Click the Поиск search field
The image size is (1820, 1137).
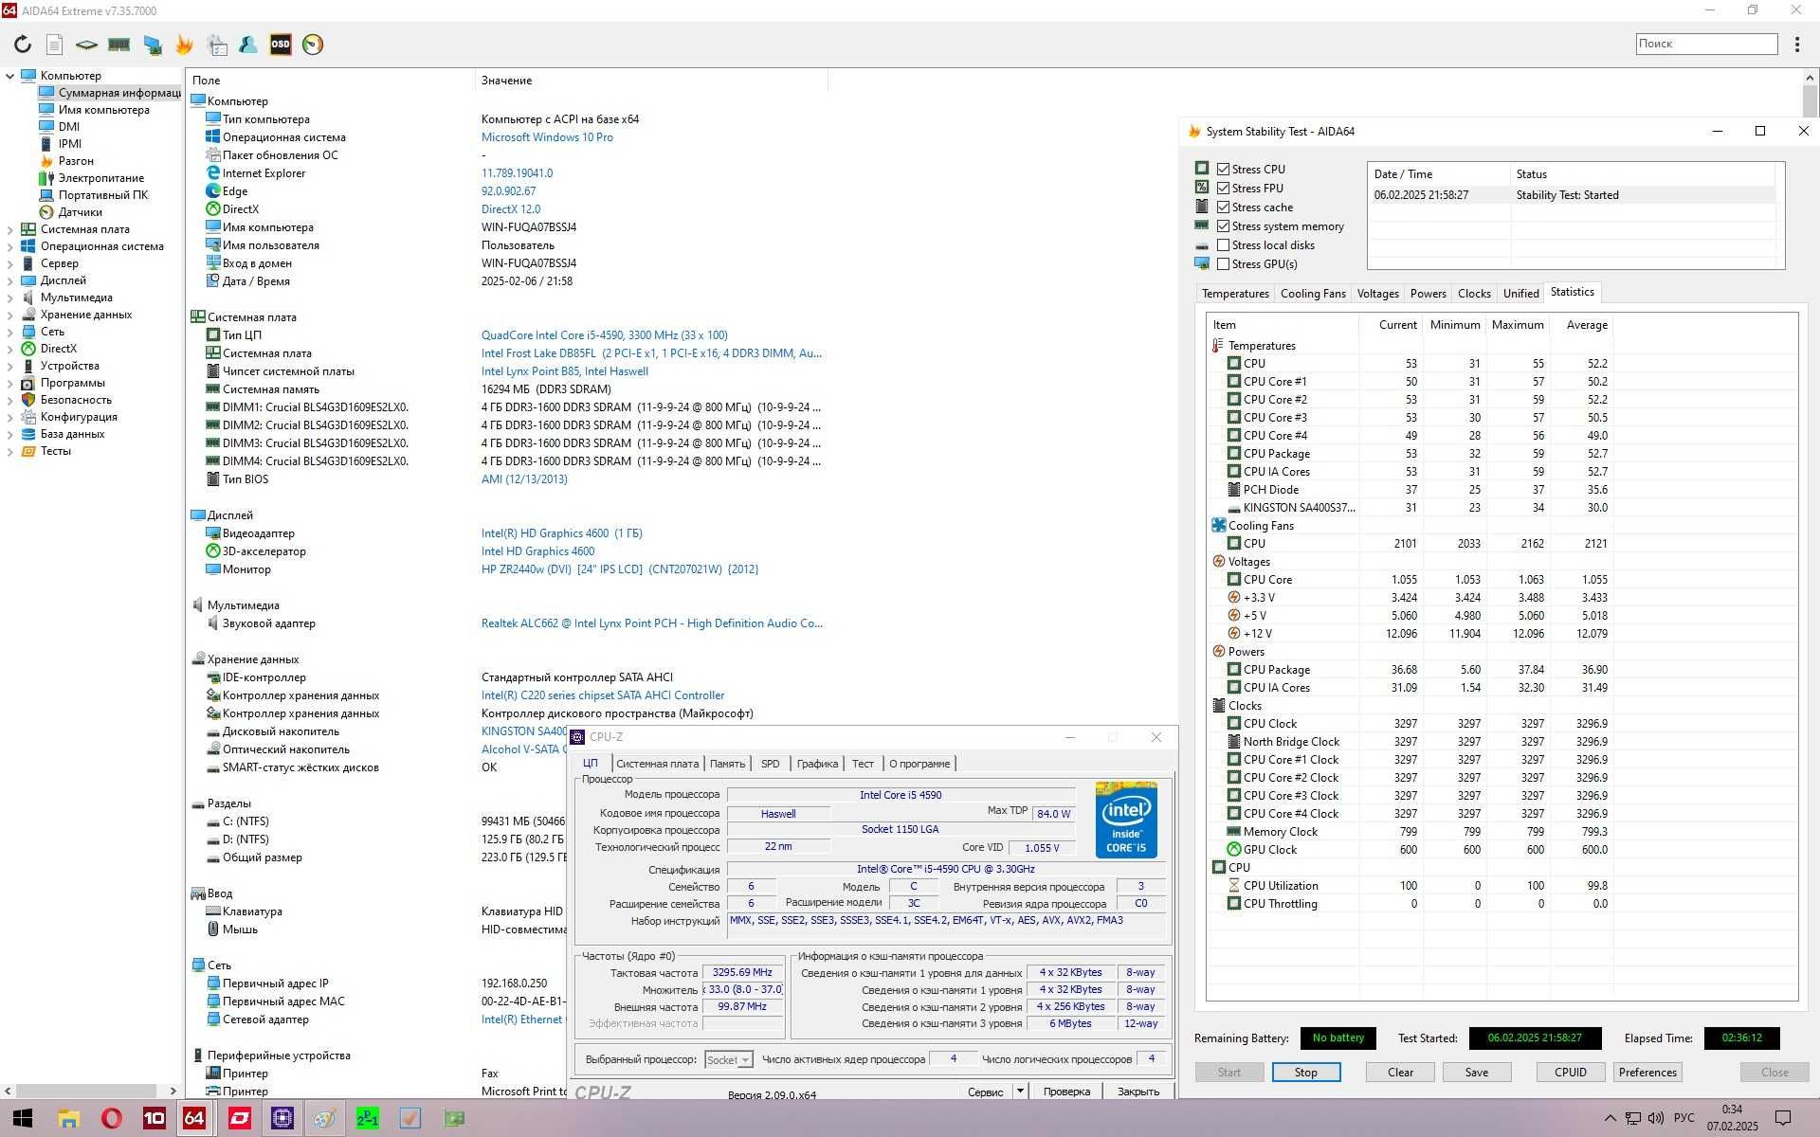point(1706,44)
